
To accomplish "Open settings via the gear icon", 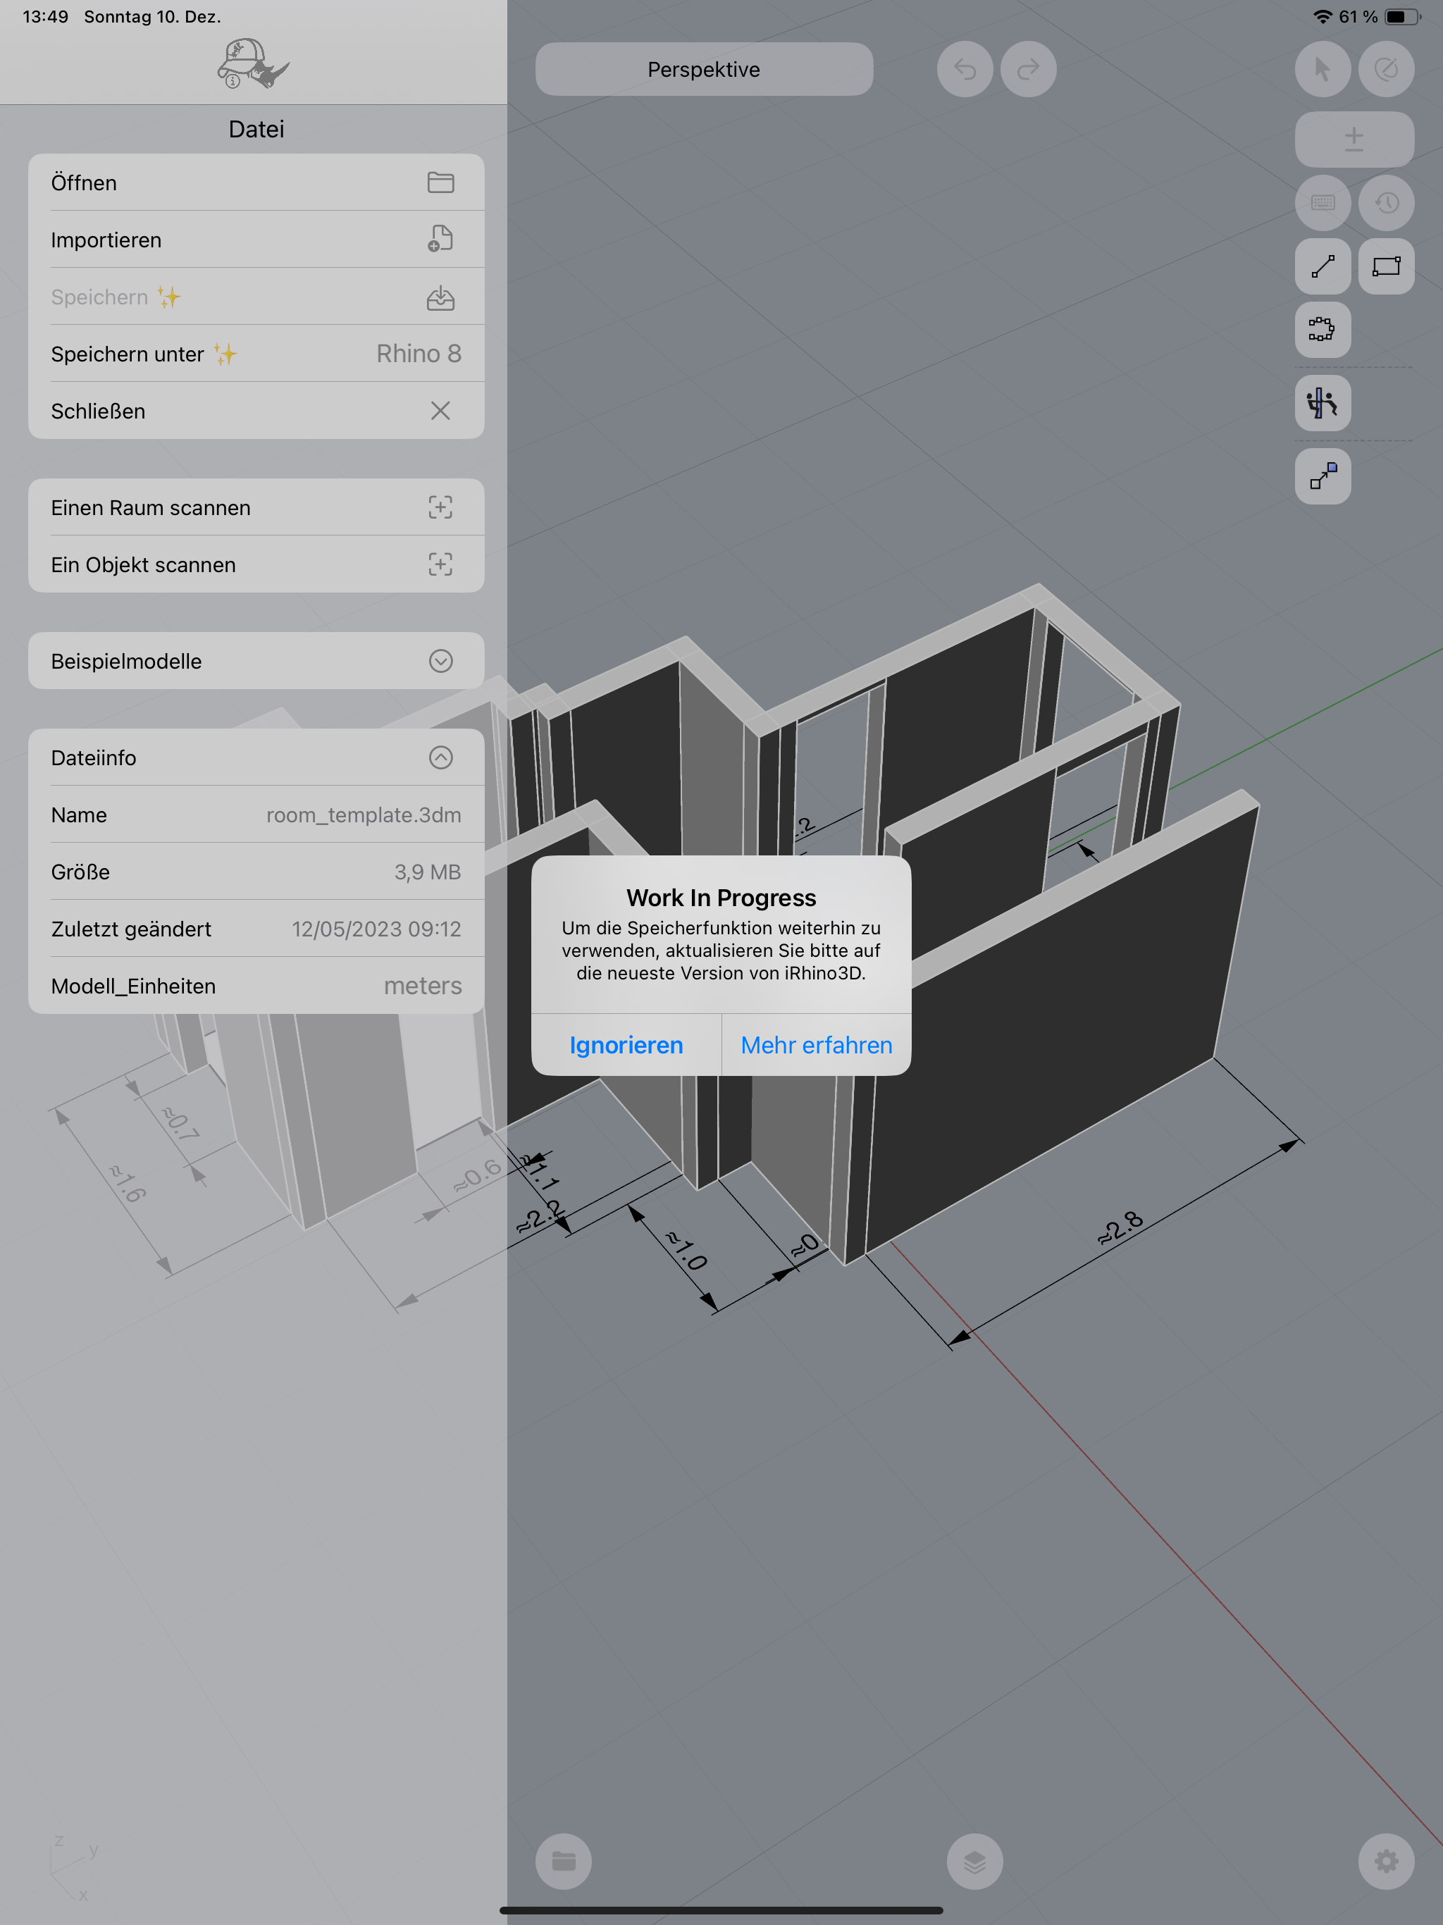I will (x=1385, y=1862).
